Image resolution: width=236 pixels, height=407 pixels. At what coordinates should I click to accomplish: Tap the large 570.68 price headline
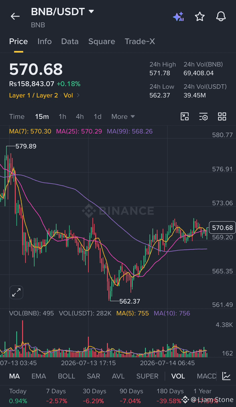click(x=36, y=69)
